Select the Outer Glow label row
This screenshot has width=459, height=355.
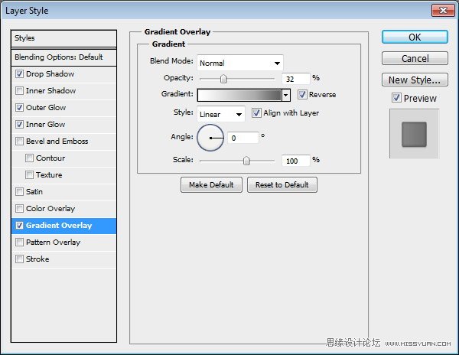[x=63, y=107]
